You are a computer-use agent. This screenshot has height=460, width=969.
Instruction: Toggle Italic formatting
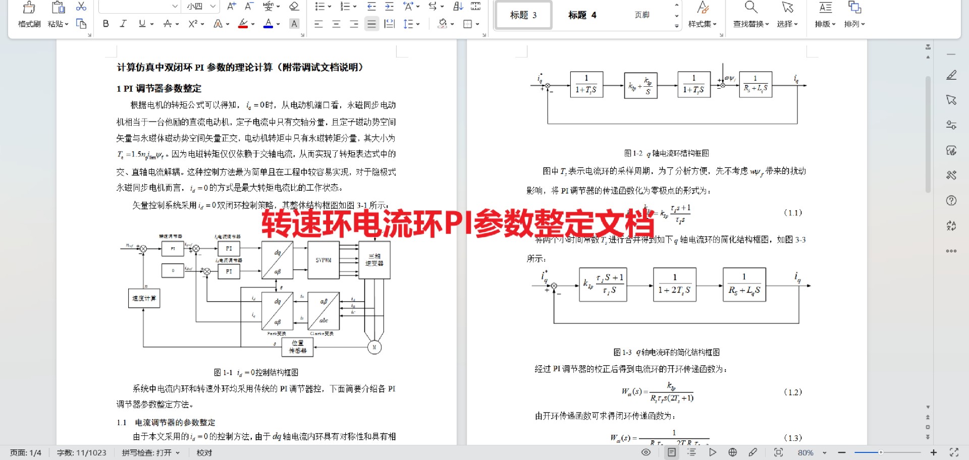123,23
